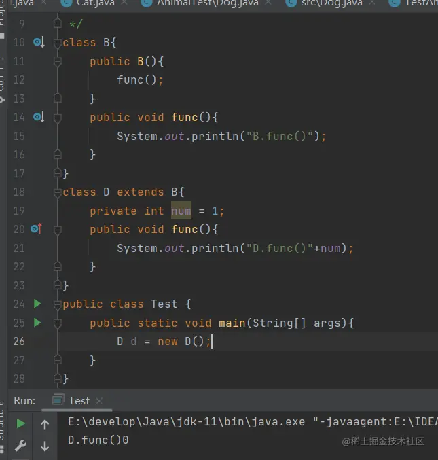Click the fold end marker on line 13

[58, 98]
